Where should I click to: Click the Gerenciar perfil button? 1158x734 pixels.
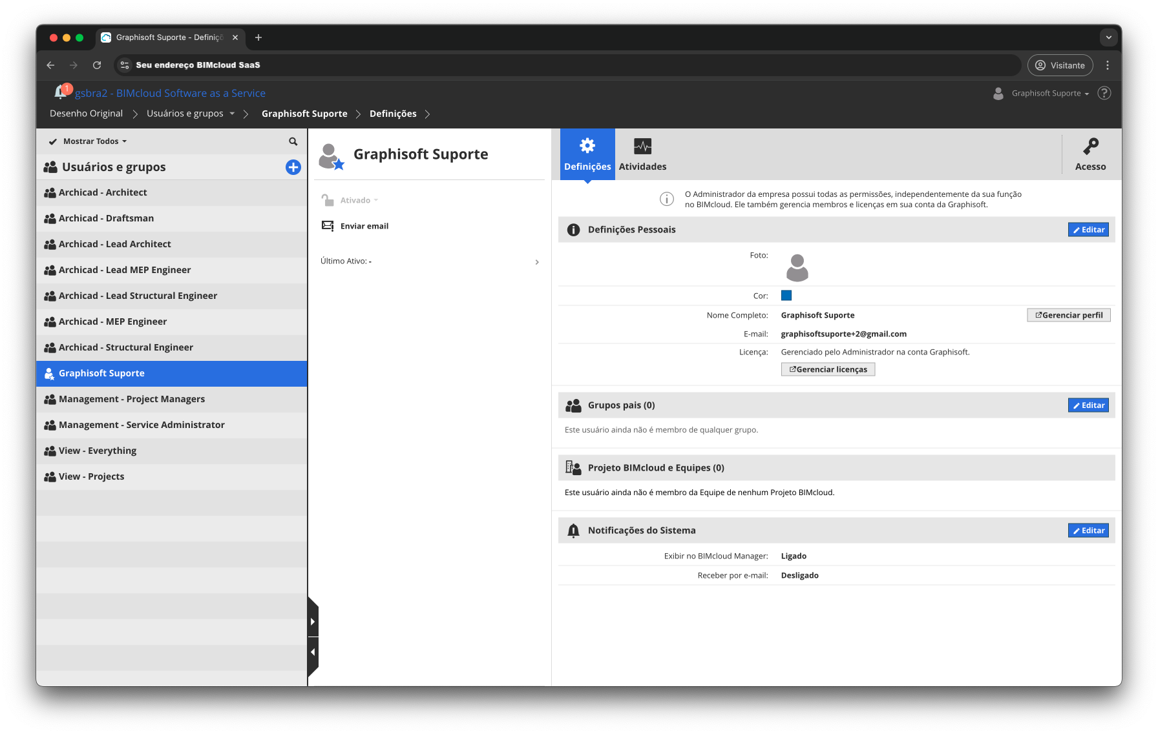1069,315
